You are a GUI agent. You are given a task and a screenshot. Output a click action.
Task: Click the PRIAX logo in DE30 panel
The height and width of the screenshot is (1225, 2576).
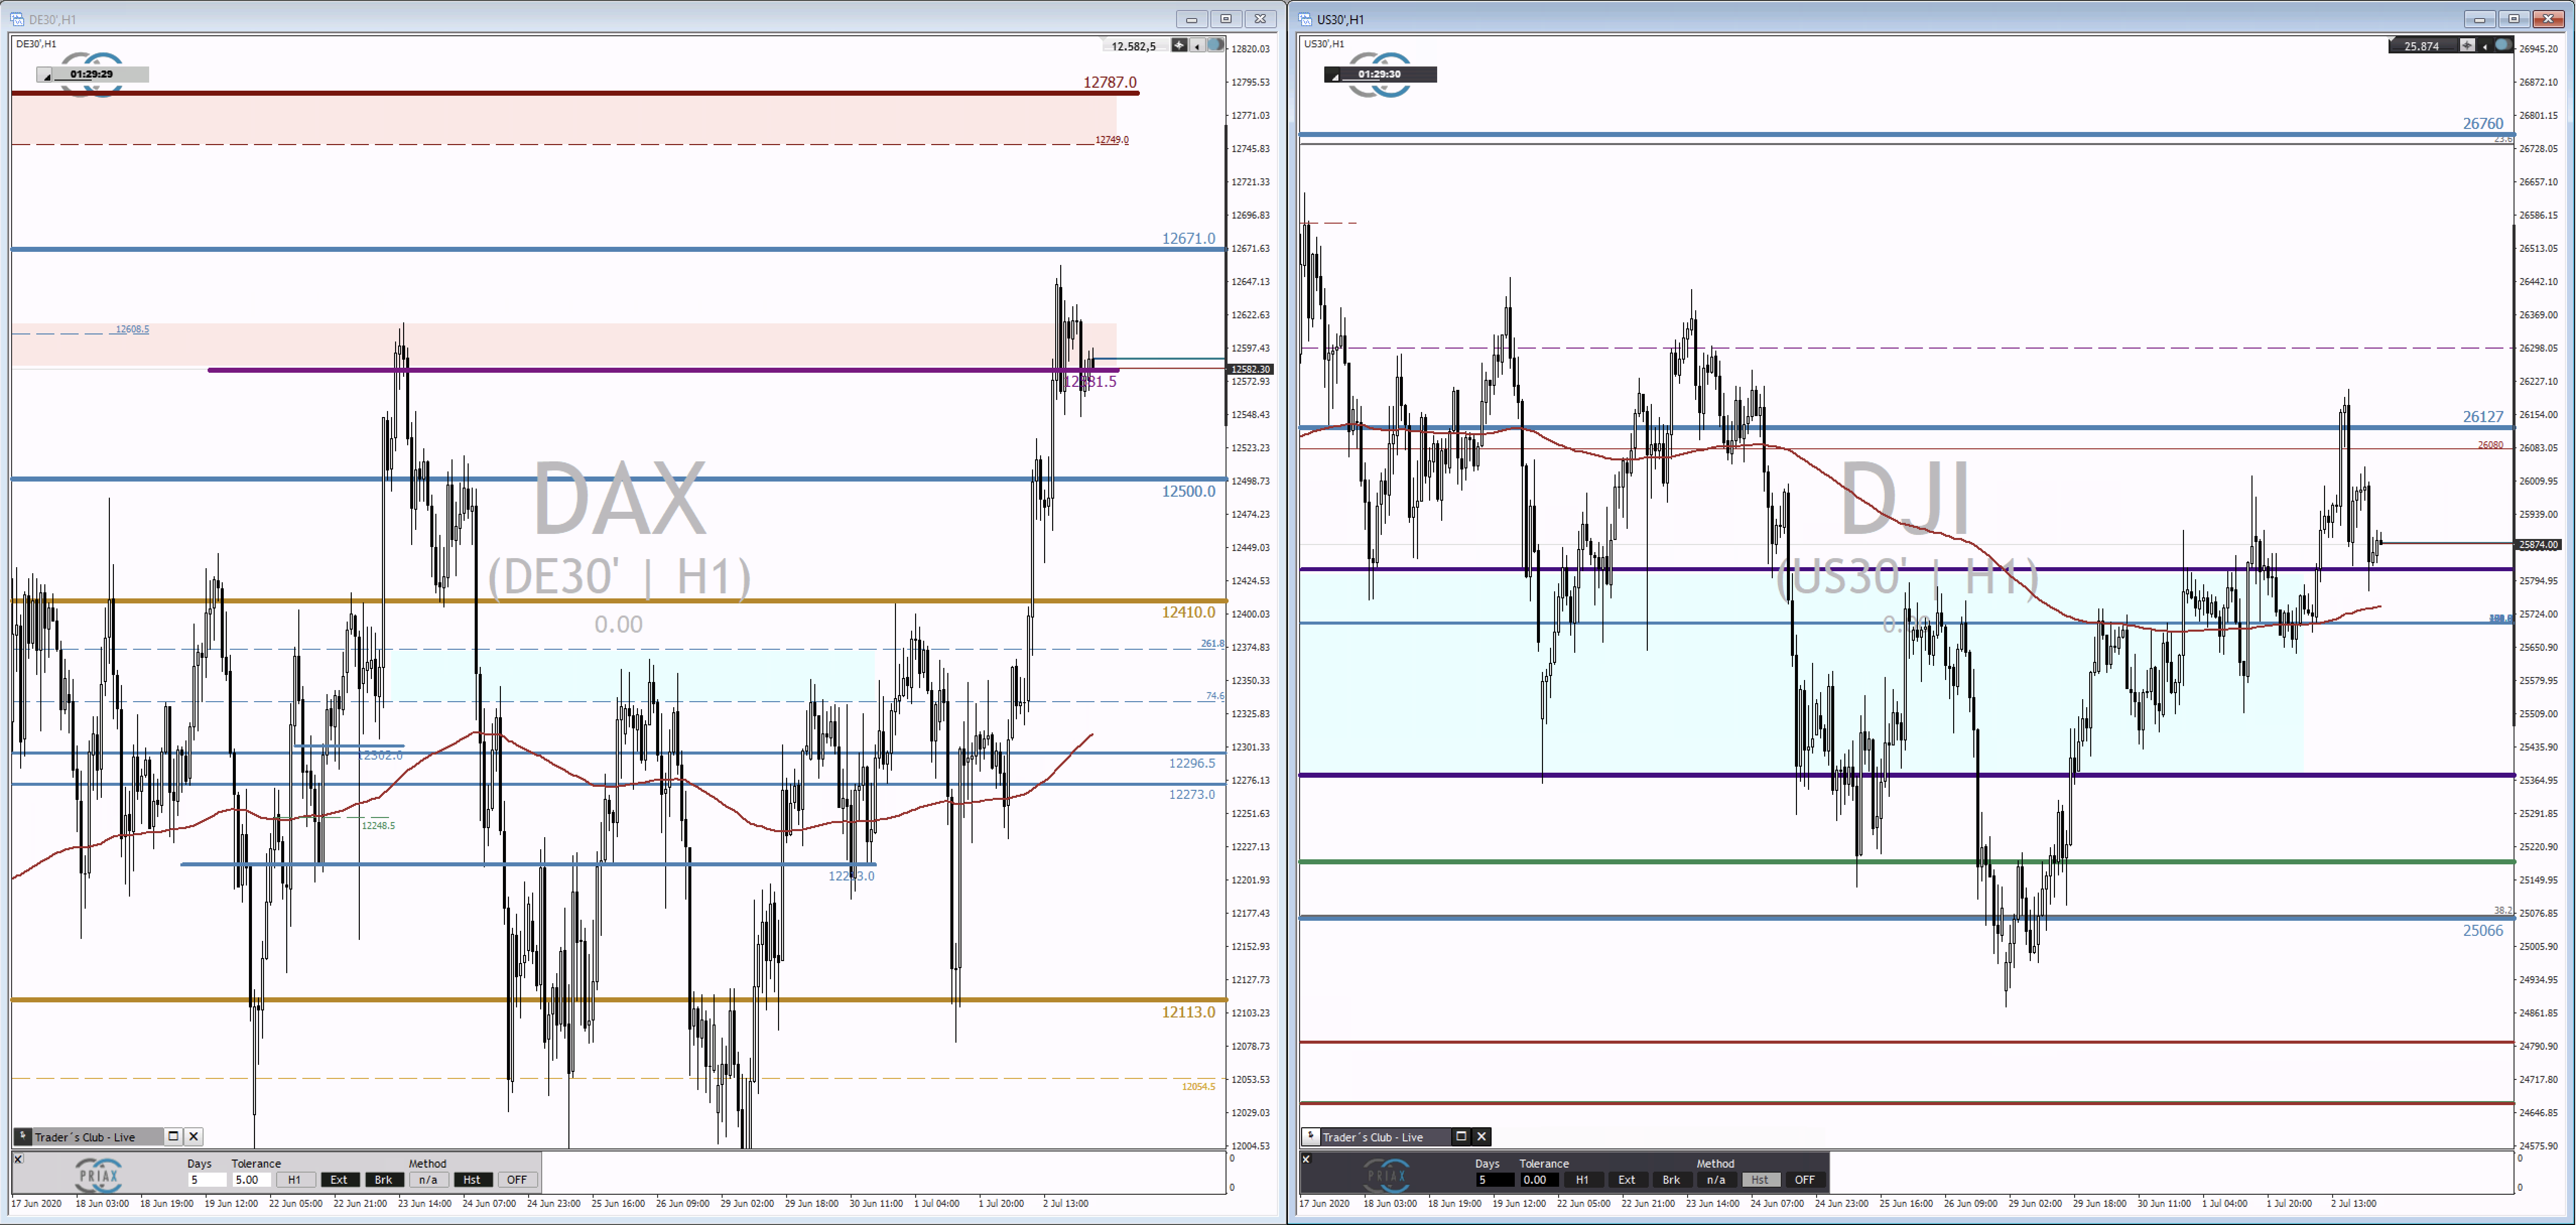(99, 1175)
